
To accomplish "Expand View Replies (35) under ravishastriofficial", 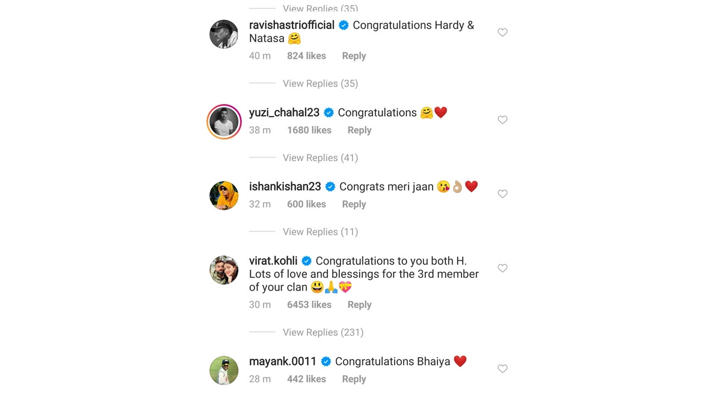I will [x=320, y=84].
